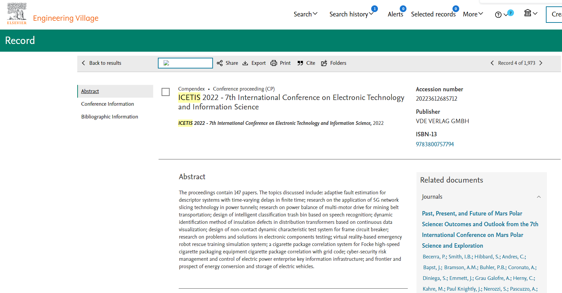Viewport: 562px width, 293px height.
Task: Click author link Becerra, P.
Action: pyautogui.click(x=435, y=257)
